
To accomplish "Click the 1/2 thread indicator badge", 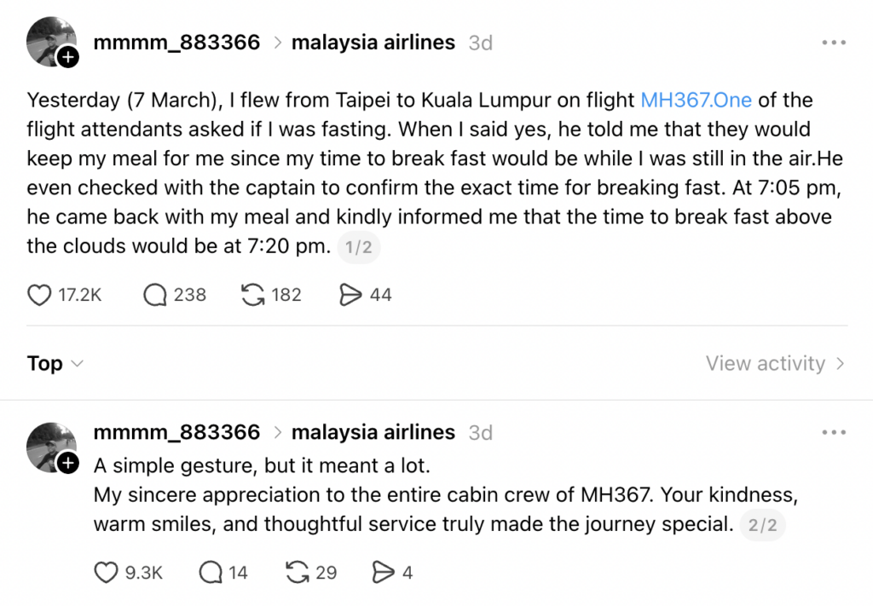I will (x=358, y=248).
